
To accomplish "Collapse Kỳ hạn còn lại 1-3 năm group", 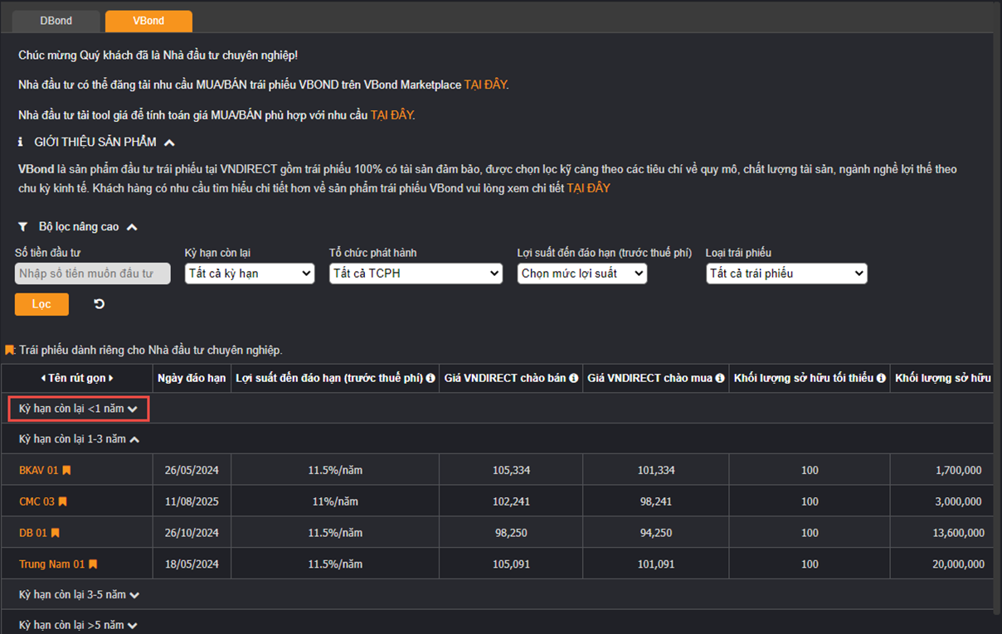I will (x=79, y=439).
